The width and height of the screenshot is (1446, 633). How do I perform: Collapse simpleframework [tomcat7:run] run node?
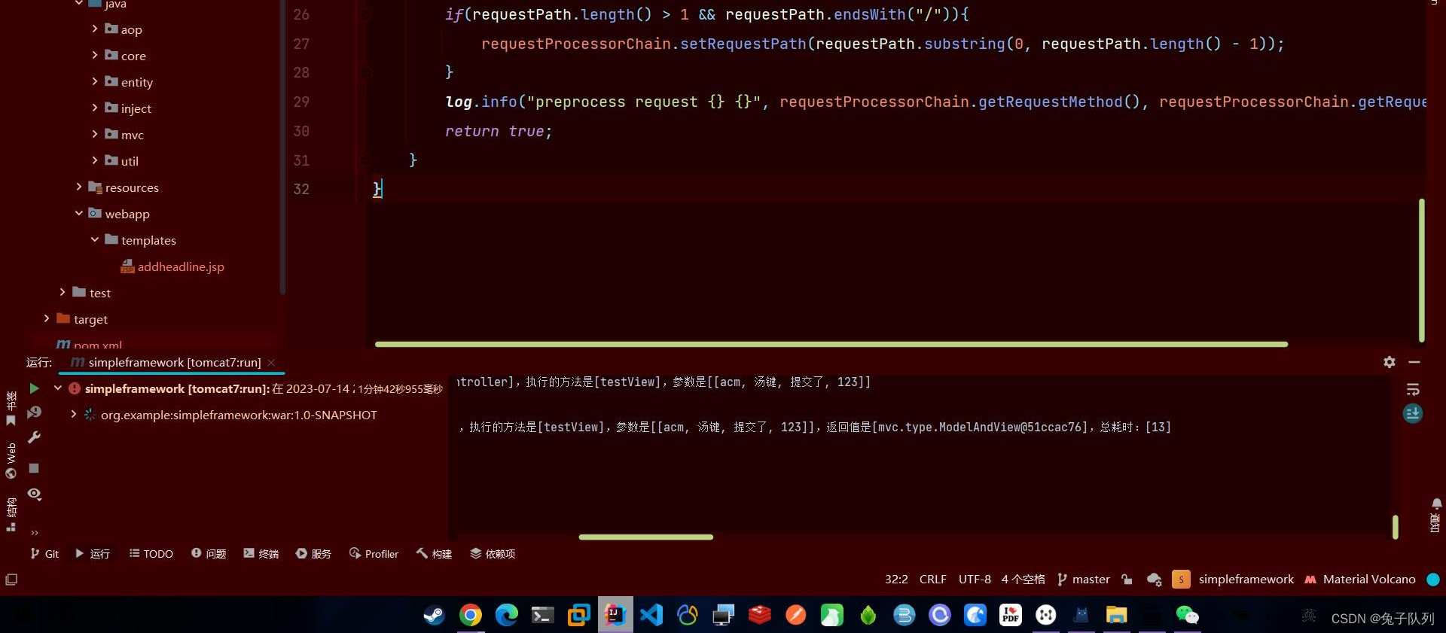tap(57, 388)
